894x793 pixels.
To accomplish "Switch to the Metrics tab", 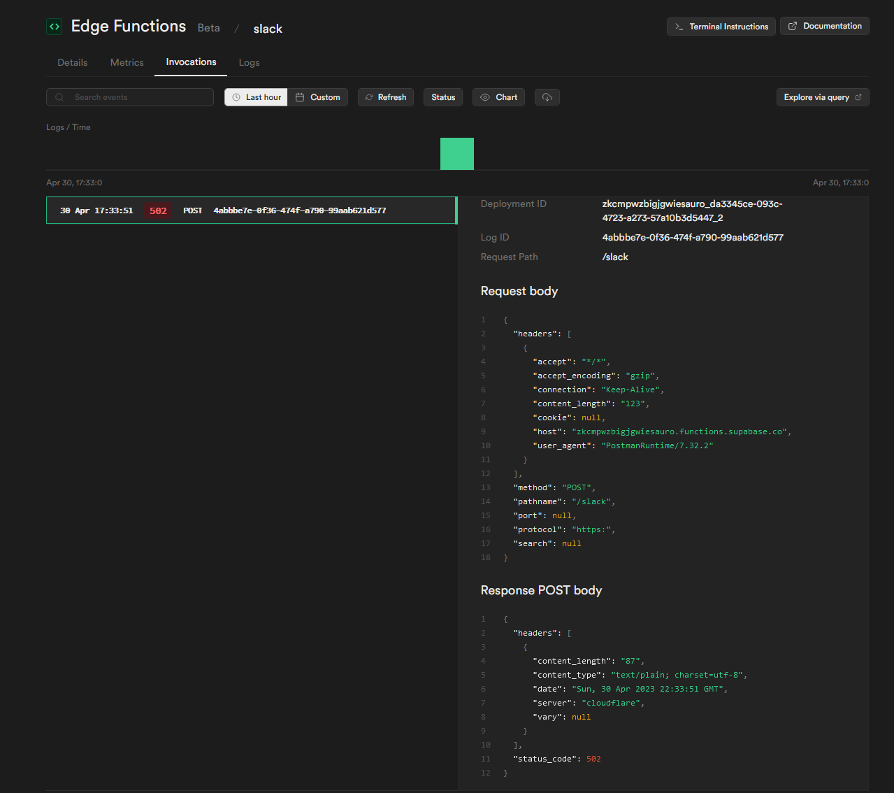I will [x=127, y=62].
